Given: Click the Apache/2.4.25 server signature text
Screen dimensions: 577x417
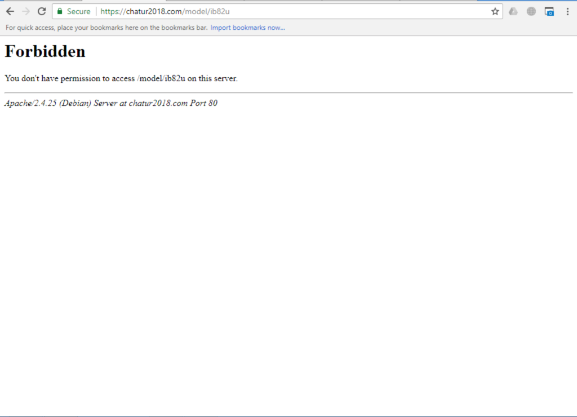Looking at the screenshot, I should tap(111, 103).
